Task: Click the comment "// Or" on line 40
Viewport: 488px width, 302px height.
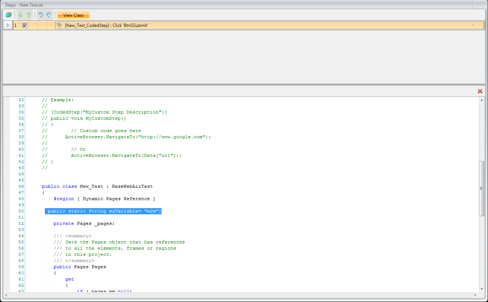Action: 78,149
